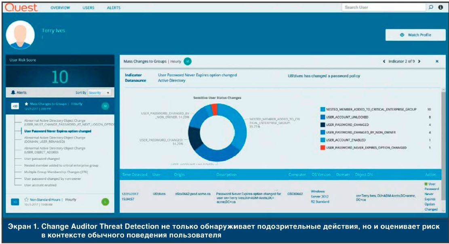Click the Alerts bell icon
Viewport: 449px width, 244px height.
[x=13, y=93]
